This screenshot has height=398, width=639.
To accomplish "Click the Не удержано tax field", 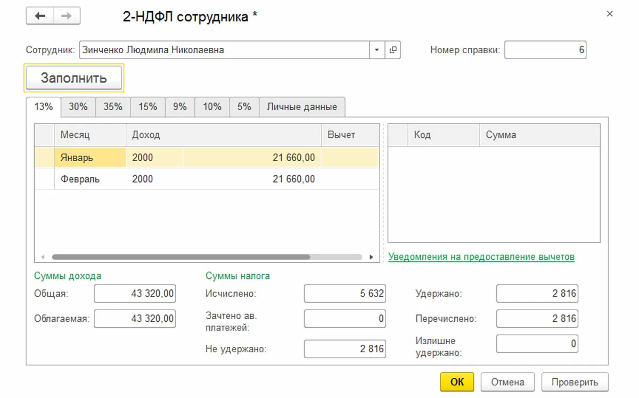I will pos(345,349).
